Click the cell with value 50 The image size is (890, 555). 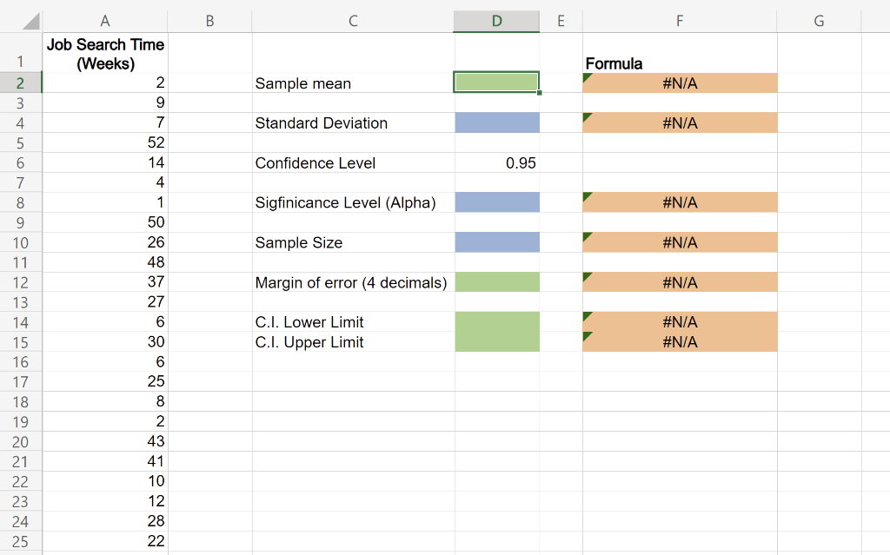pyautogui.click(x=105, y=221)
